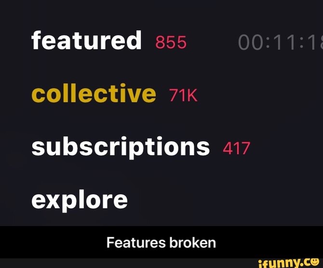Click the gray 00:11 countdown timer

click(x=281, y=42)
